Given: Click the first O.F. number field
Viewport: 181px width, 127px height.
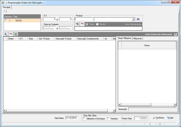Looking at the screenshot, I should point(49,19).
